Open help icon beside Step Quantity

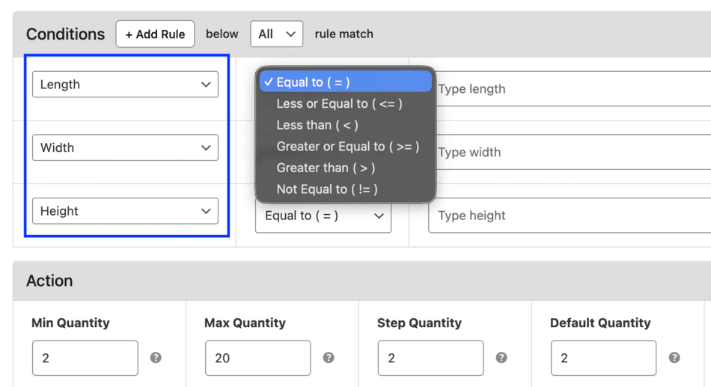point(501,358)
